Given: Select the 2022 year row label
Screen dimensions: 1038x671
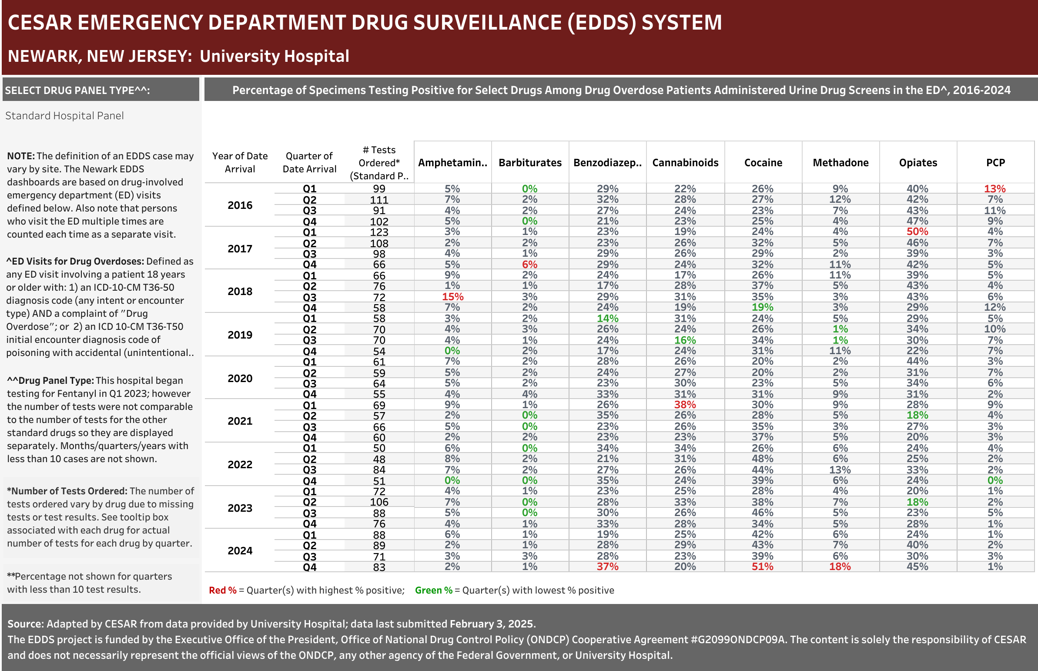Looking at the screenshot, I should pos(240,464).
